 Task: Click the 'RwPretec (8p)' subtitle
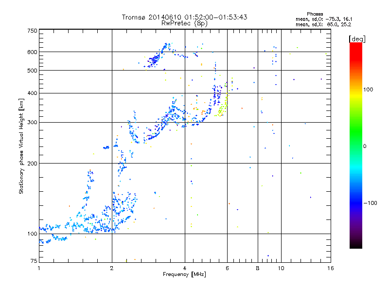click(184, 23)
